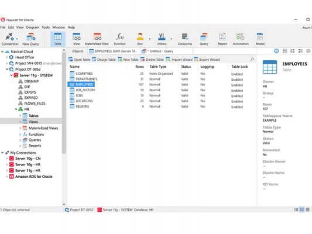
Task: Open the Help menu
Action: [71, 27]
